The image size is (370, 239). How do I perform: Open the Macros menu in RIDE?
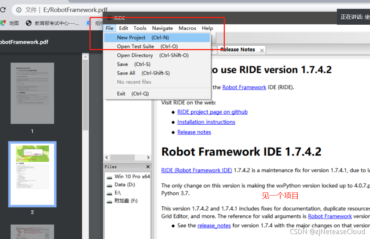click(x=187, y=28)
